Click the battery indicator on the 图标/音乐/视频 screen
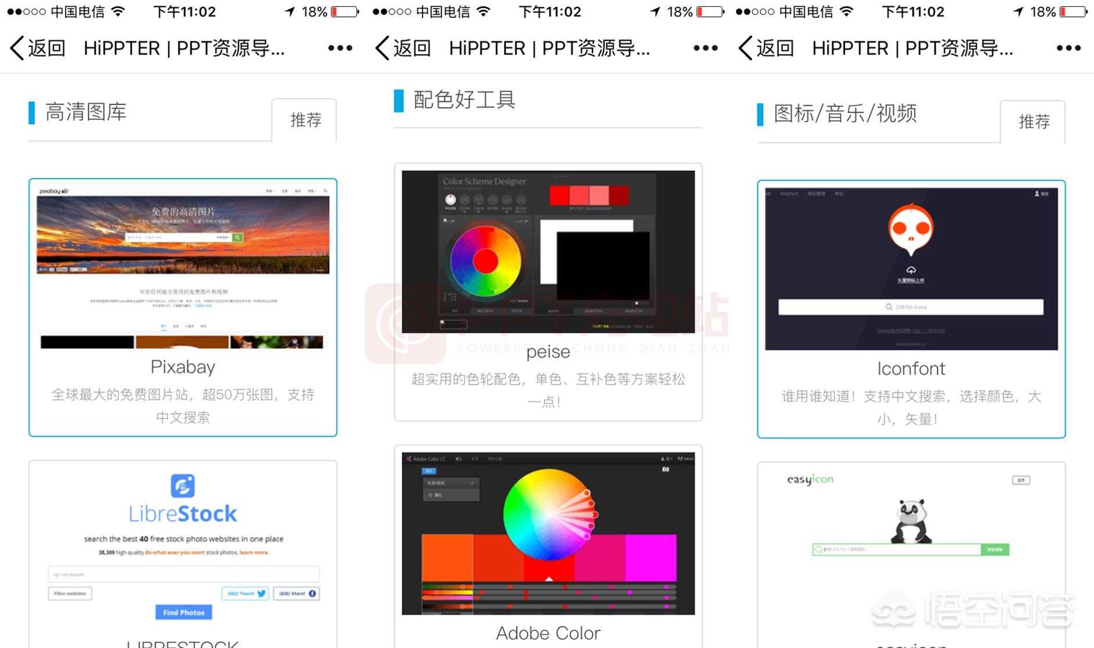1094x648 pixels. point(1073,12)
